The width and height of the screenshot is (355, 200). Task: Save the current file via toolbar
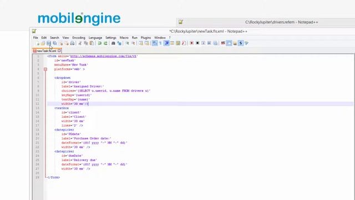click(x=49, y=43)
